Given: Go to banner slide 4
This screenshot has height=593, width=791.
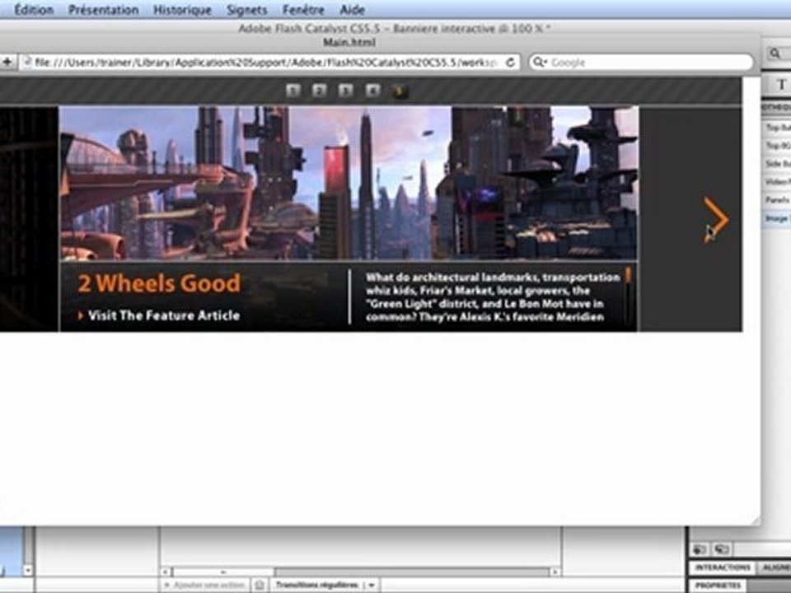Looking at the screenshot, I should (x=372, y=91).
